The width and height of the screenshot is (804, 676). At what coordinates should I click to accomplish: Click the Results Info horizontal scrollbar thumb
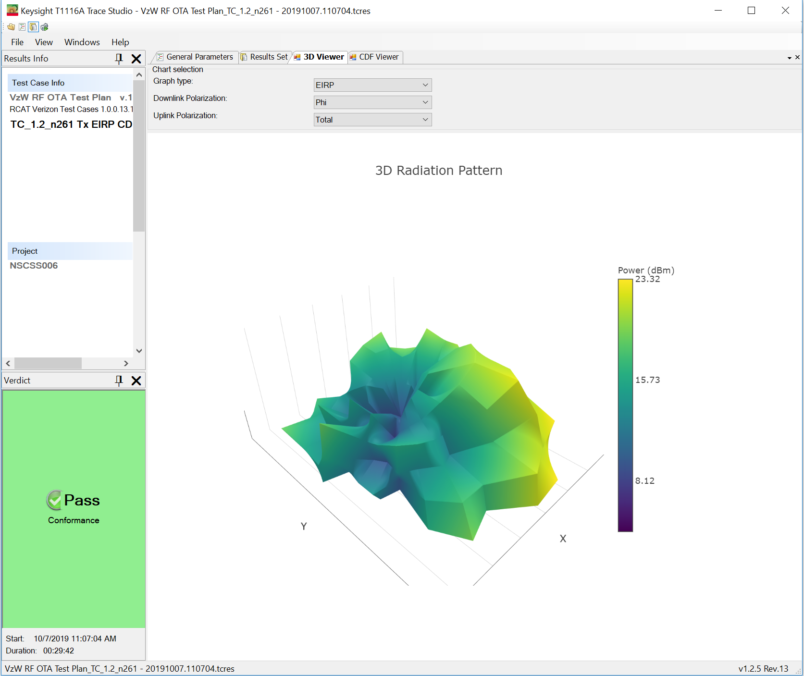[x=48, y=364]
